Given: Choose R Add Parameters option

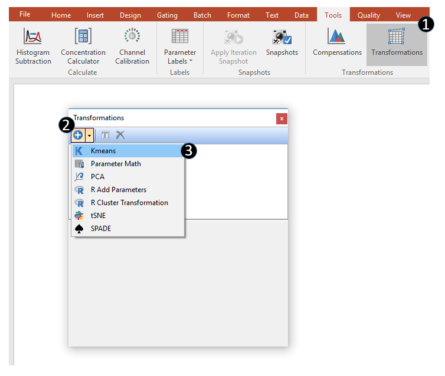Looking at the screenshot, I should coord(118,190).
